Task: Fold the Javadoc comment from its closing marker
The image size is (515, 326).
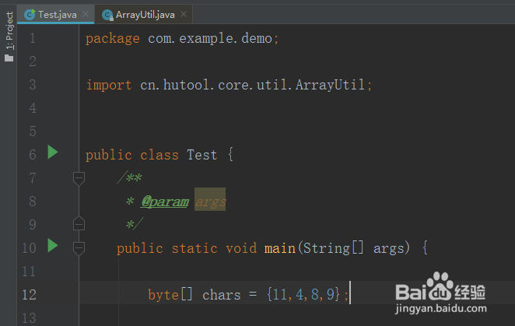Action: click(78, 224)
